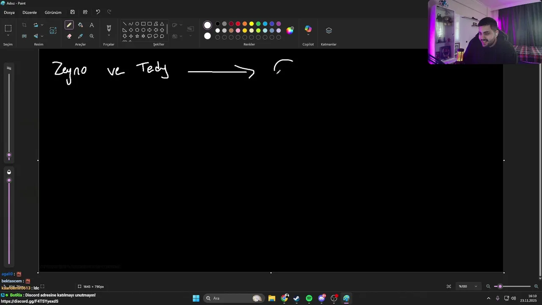Viewport: 542px width, 305px height.
Task: Click the Remove background icon
Action: click(24, 36)
